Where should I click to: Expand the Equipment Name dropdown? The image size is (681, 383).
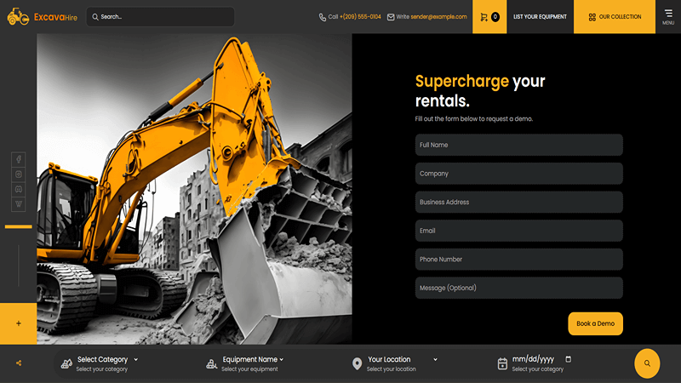coord(253,359)
